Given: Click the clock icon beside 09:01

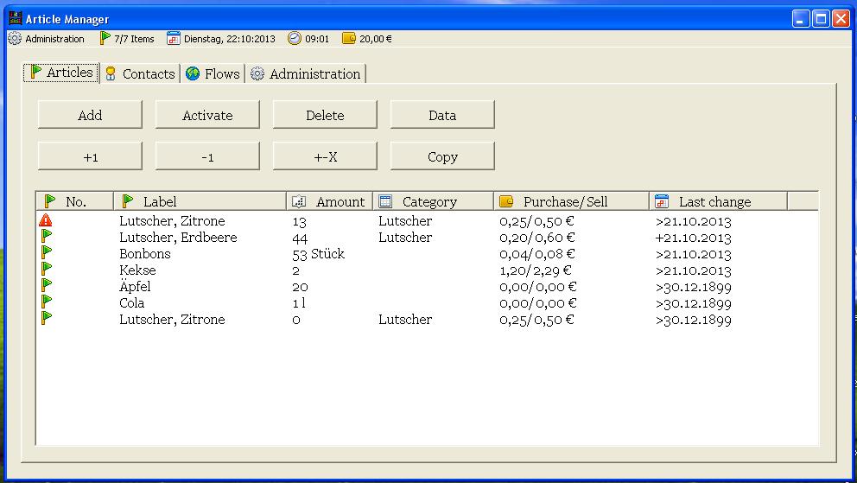Looking at the screenshot, I should click(x=295, y=38).
